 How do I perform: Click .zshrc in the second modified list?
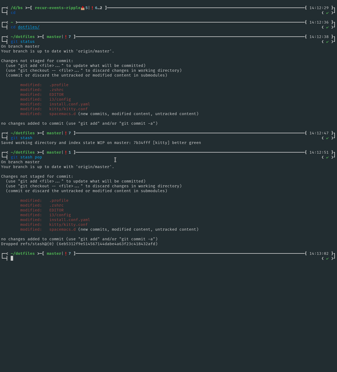coord(56,205)
